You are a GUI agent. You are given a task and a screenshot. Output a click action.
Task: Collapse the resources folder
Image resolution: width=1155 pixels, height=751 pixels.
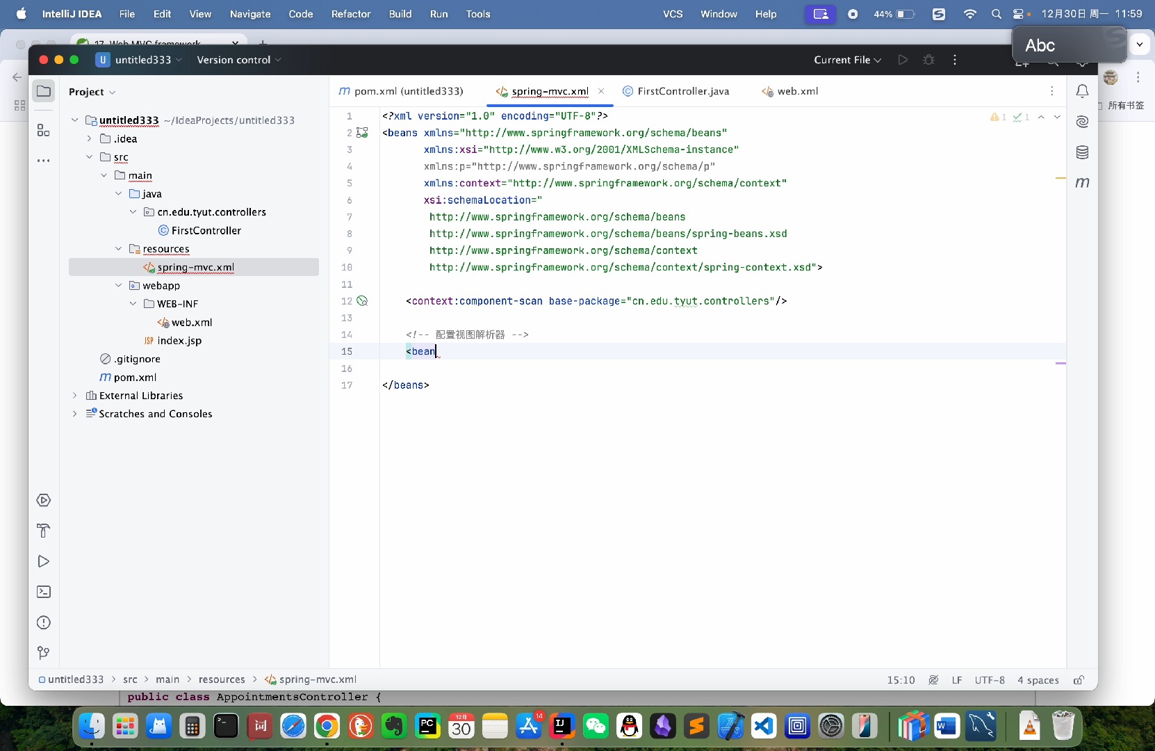point(118,249)
